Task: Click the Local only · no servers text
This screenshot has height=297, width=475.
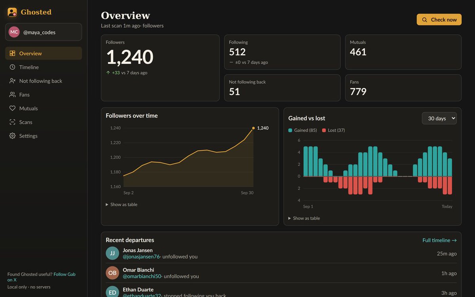Action: click(x=29, y=287)
